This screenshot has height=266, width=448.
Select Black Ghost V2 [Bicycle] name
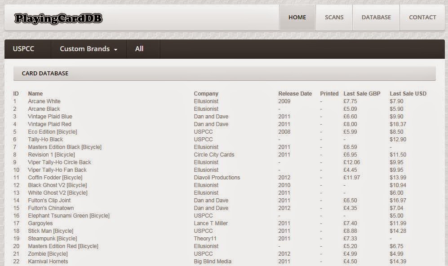coord(57,185)
